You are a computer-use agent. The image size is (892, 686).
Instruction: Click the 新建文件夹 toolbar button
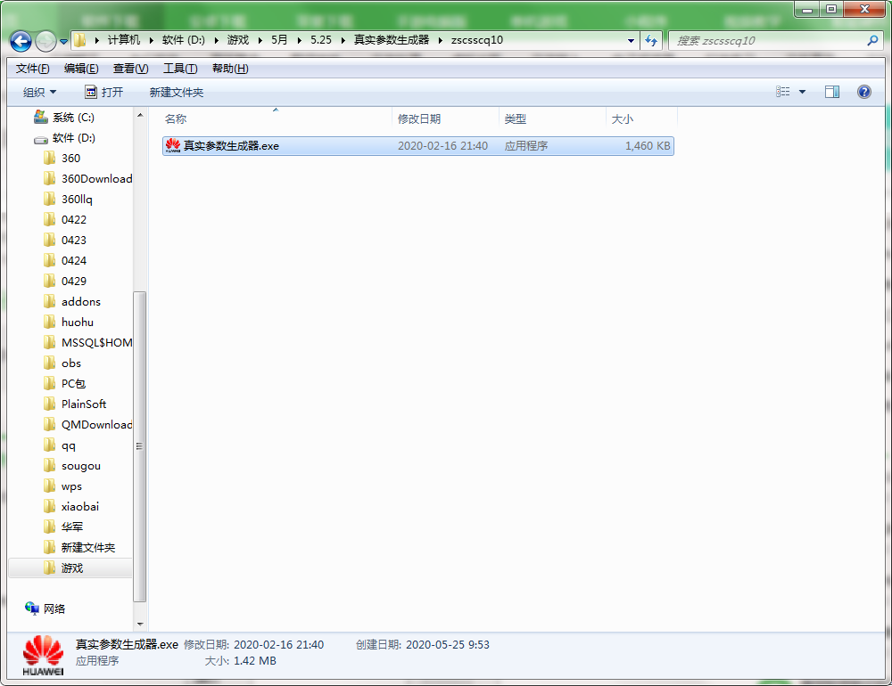coord(177,92)
